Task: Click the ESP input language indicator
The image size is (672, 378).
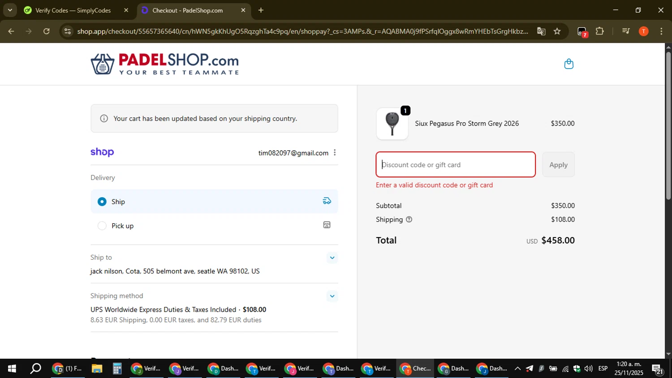Action: 603,369
